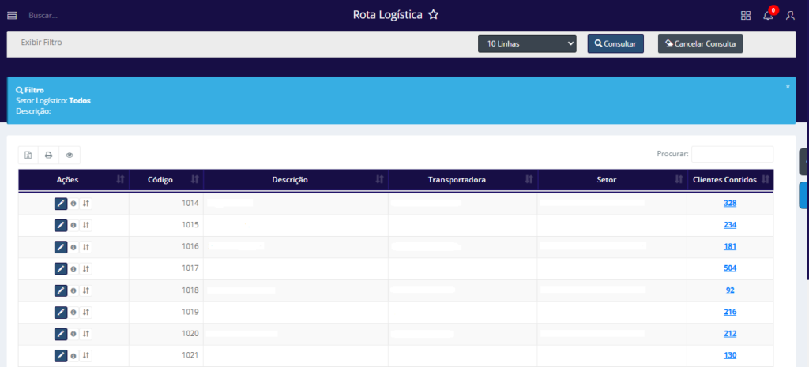
Task: Open the notifications bell
Action: click(768, 15)
